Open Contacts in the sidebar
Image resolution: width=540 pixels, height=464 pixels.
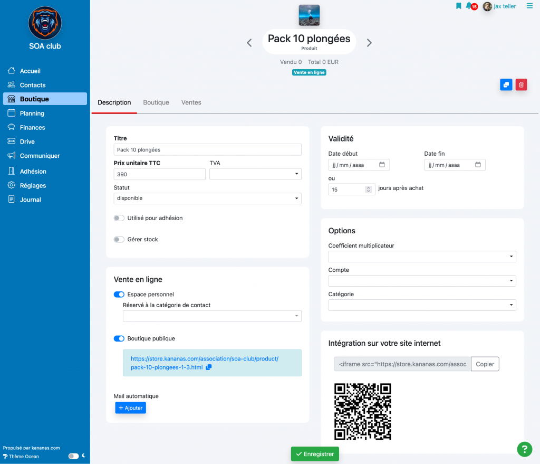pos(45,85)
